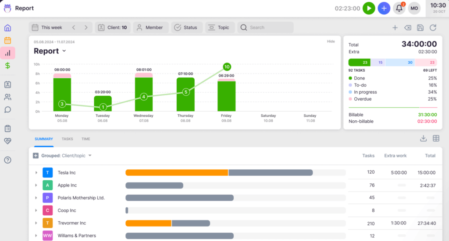Click the blue plus add button

[384, 8]
